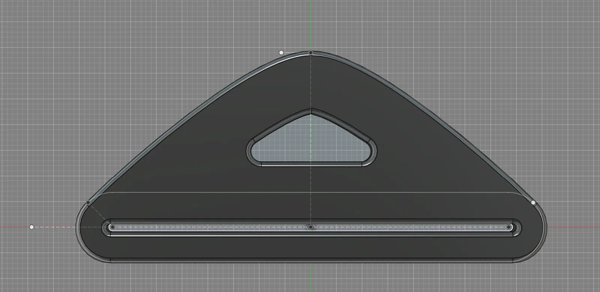The image size is (600, 292).
Task: Select the sketch point on the lower-left outer edge
Action: click(88, 203)
